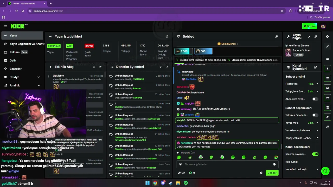The width and height of the screenshot is (333, 187).
Task: Click the 500 gift progress bar in chat
Action: [203, 51]
